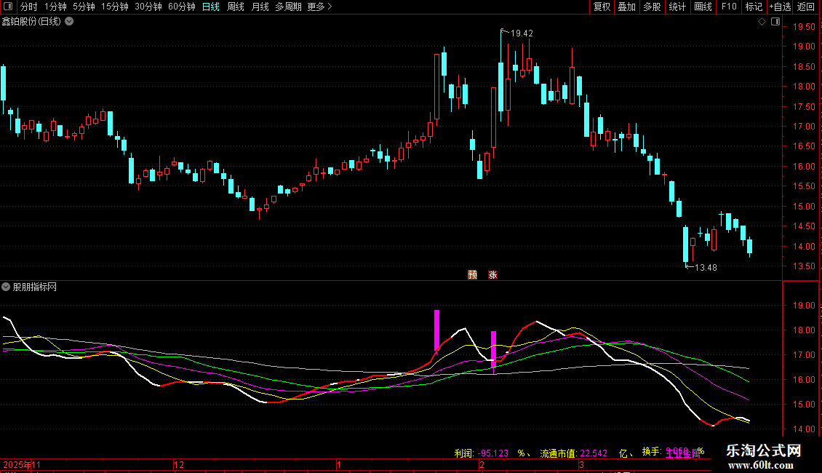The image size is (822, 473).
Task: Click the 19.50 price axis label
Action: coord(804,27)
